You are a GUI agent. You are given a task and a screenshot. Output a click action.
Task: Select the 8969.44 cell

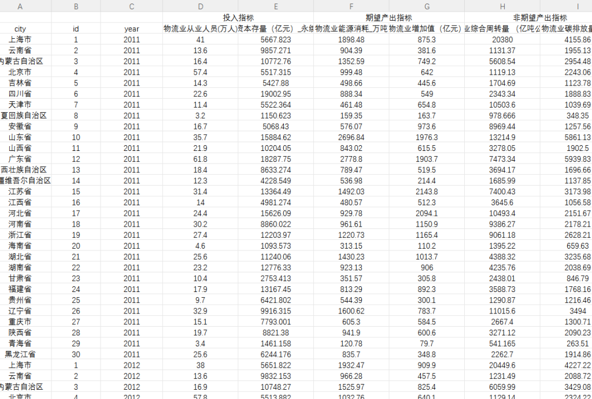pos(502,127)
